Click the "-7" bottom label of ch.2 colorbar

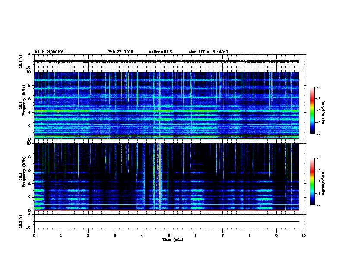pyautogui.click(x=318, y=205)
